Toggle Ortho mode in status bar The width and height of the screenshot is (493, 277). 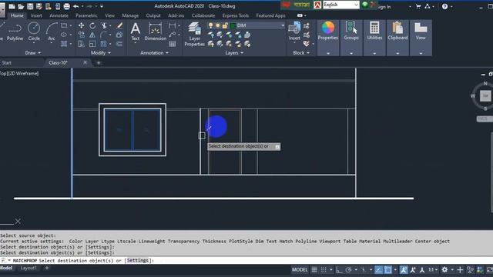pos(339,270)
